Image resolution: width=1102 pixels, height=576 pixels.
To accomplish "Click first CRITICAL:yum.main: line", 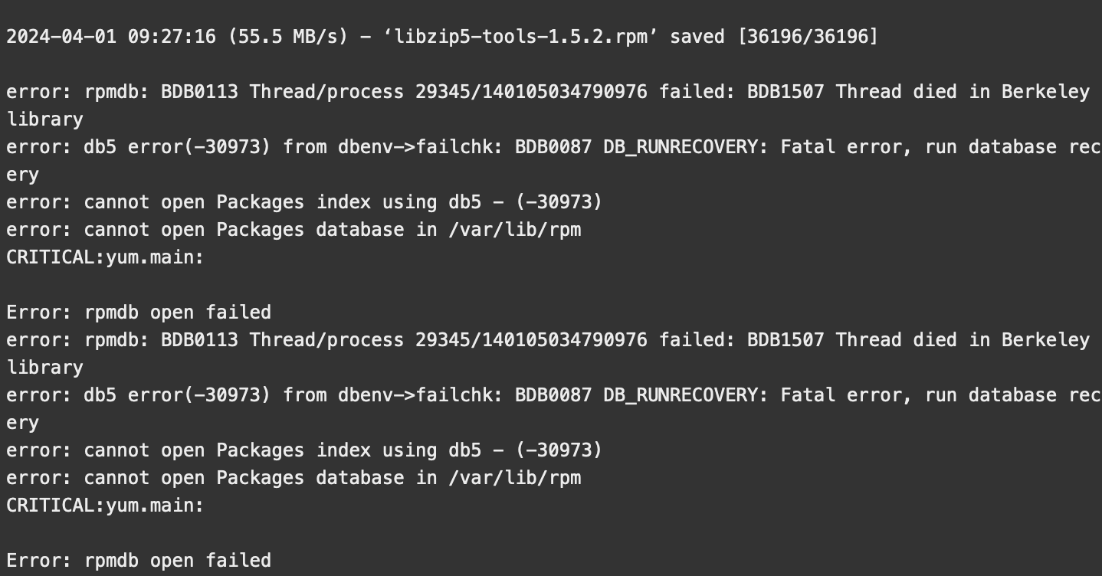I will (x=105, y=257).
